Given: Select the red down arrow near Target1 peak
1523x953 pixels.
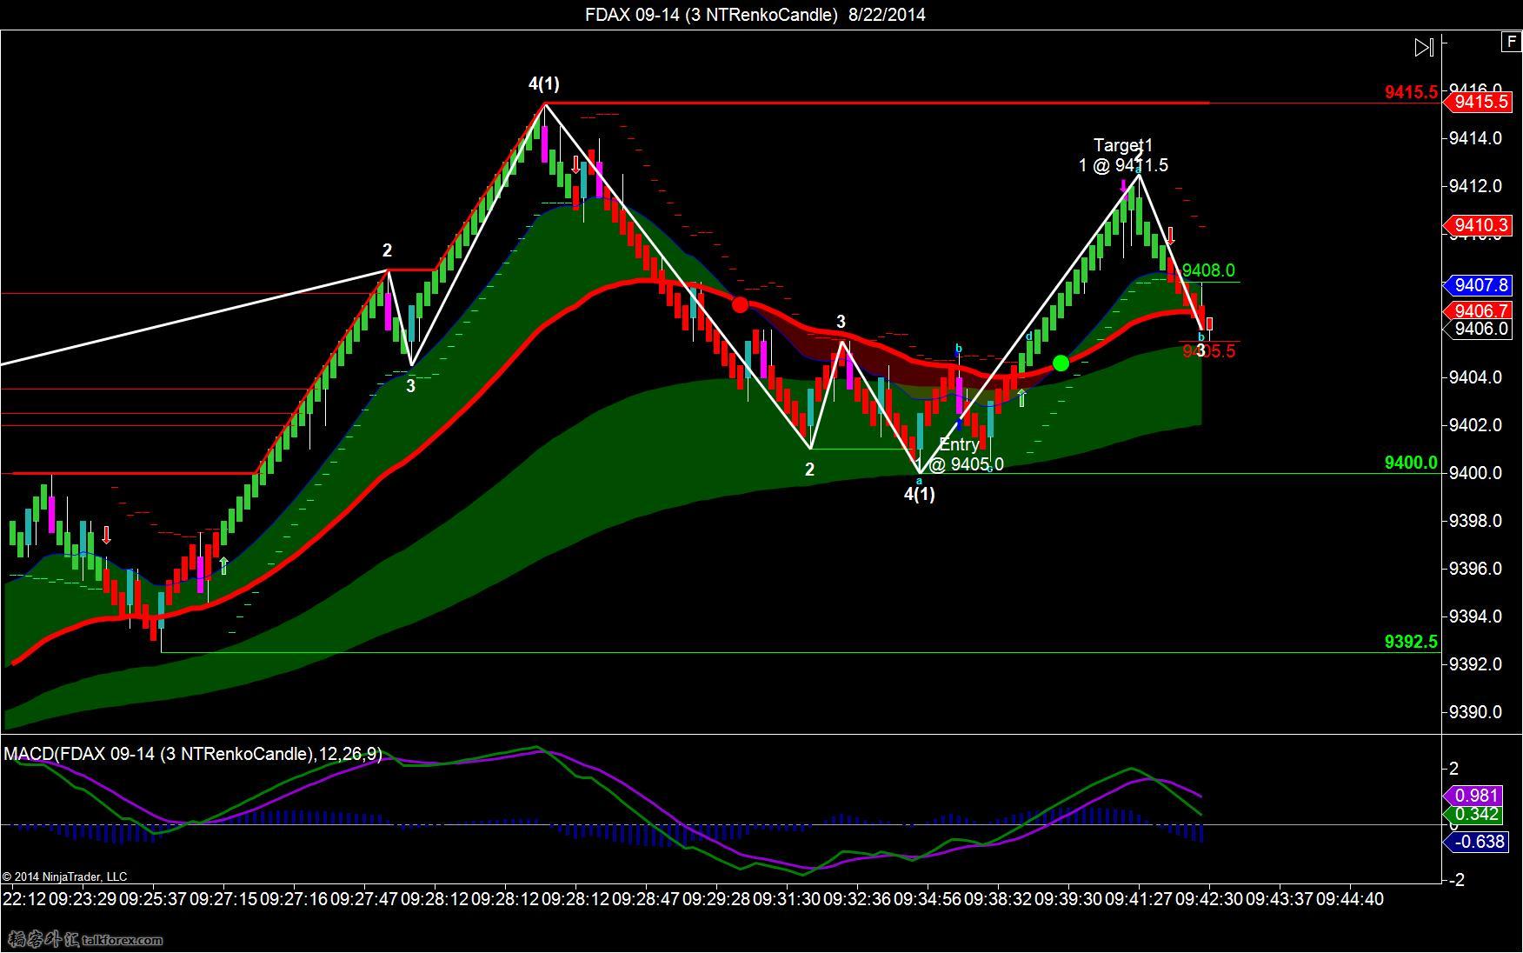Looking at the screenshot, I should coord(1171,235).
